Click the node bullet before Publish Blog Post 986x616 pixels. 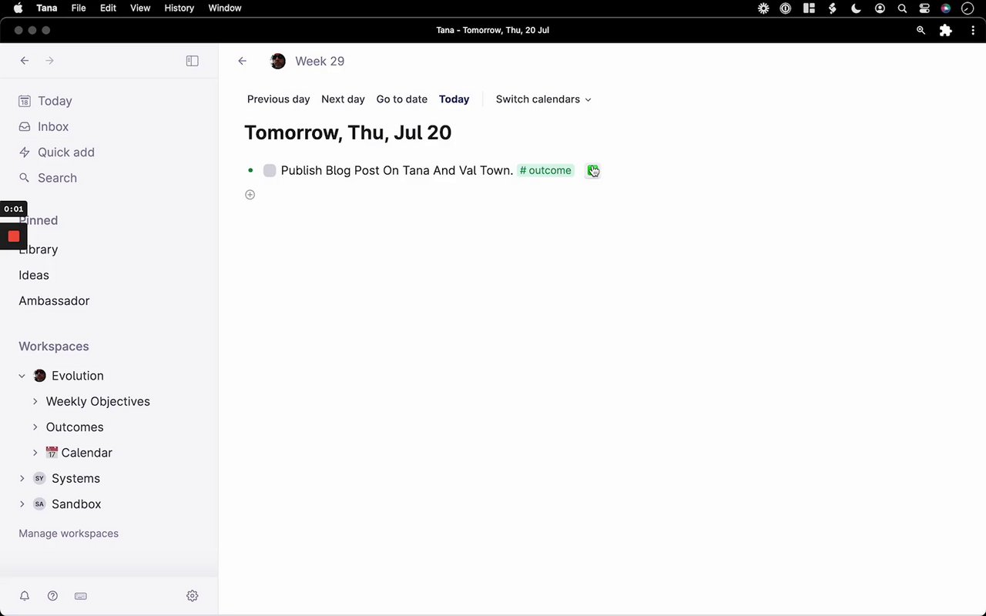(250, 170)
